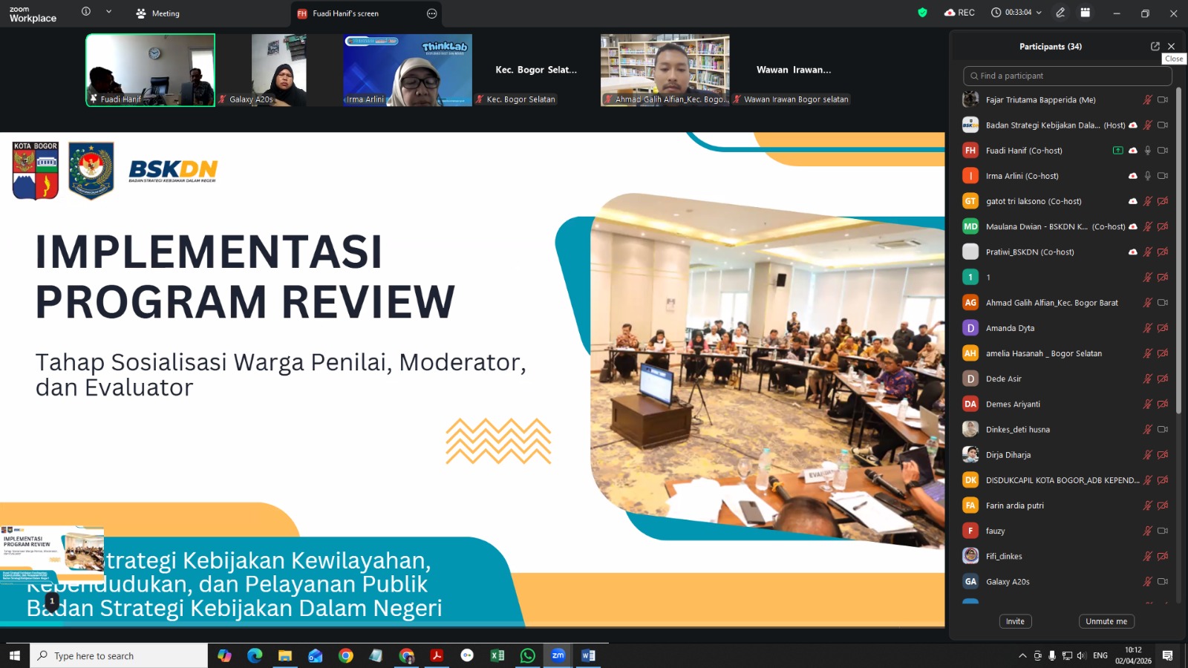The height and width of the screenshot is (668, 1188).
Task: Click the cloud REC recording indicator
Action: click(x=959, y=13)
